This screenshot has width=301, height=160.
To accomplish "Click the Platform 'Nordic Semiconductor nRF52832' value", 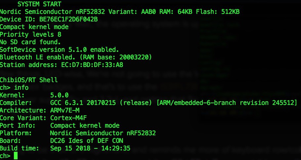I will (103, 133).
